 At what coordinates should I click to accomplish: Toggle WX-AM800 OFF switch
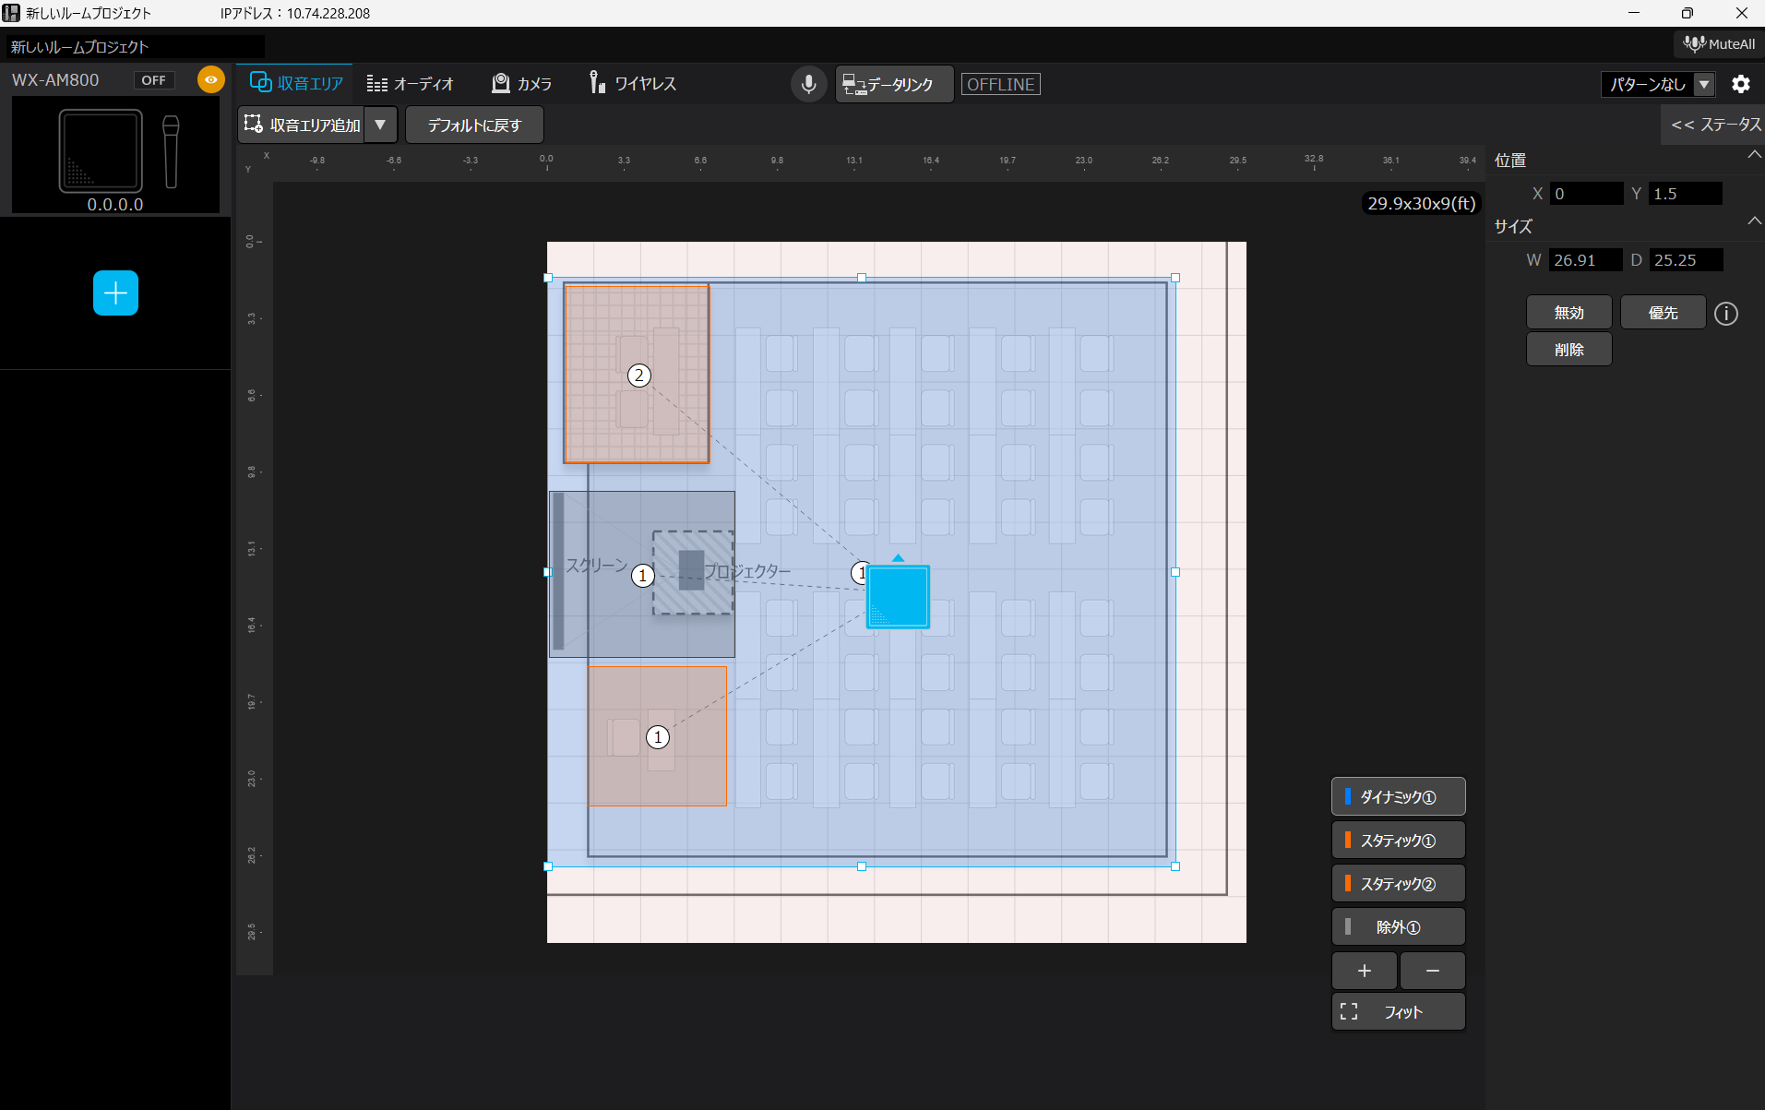coord(154,80)
